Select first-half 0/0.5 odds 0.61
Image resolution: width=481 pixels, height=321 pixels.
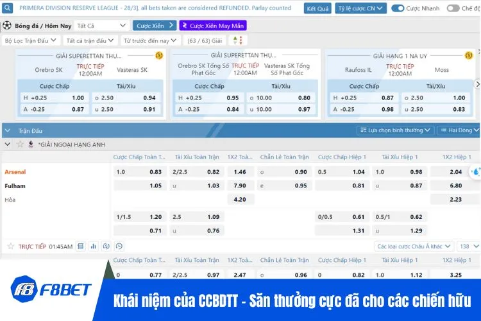pyautogui.click(x=341, y=216)
